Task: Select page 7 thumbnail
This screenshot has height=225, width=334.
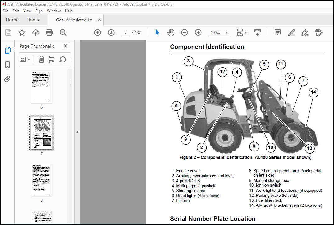Action: click(42, 133)
